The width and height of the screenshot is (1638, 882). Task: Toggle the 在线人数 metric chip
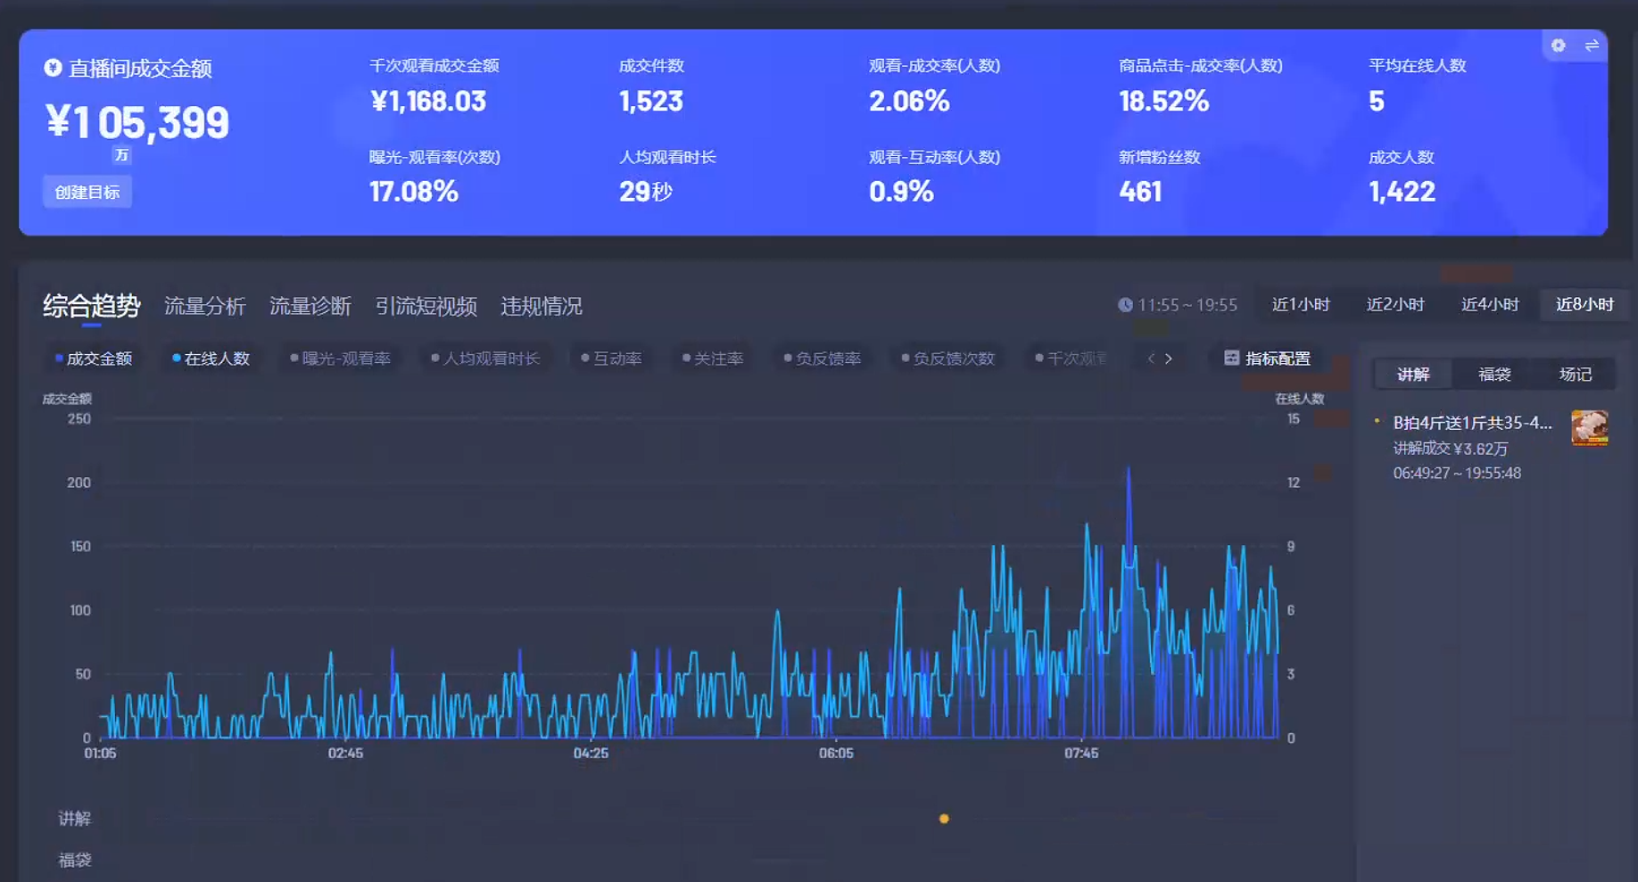(x=211, y=359)
